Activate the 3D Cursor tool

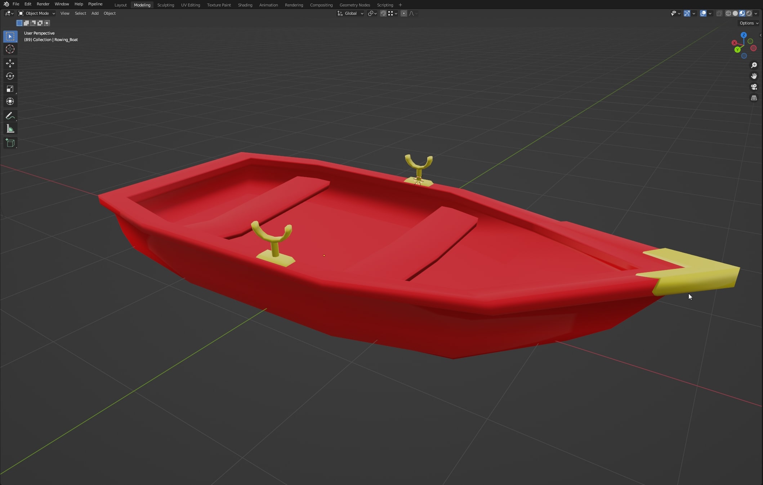[10, 49]
